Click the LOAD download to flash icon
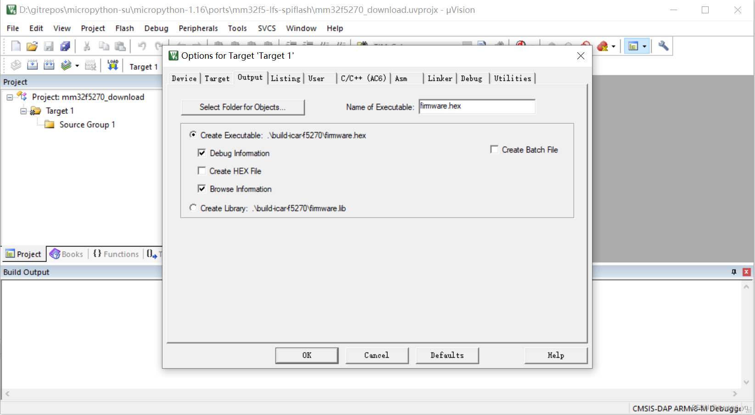755x415 pixels. click(x=113, y=65)
